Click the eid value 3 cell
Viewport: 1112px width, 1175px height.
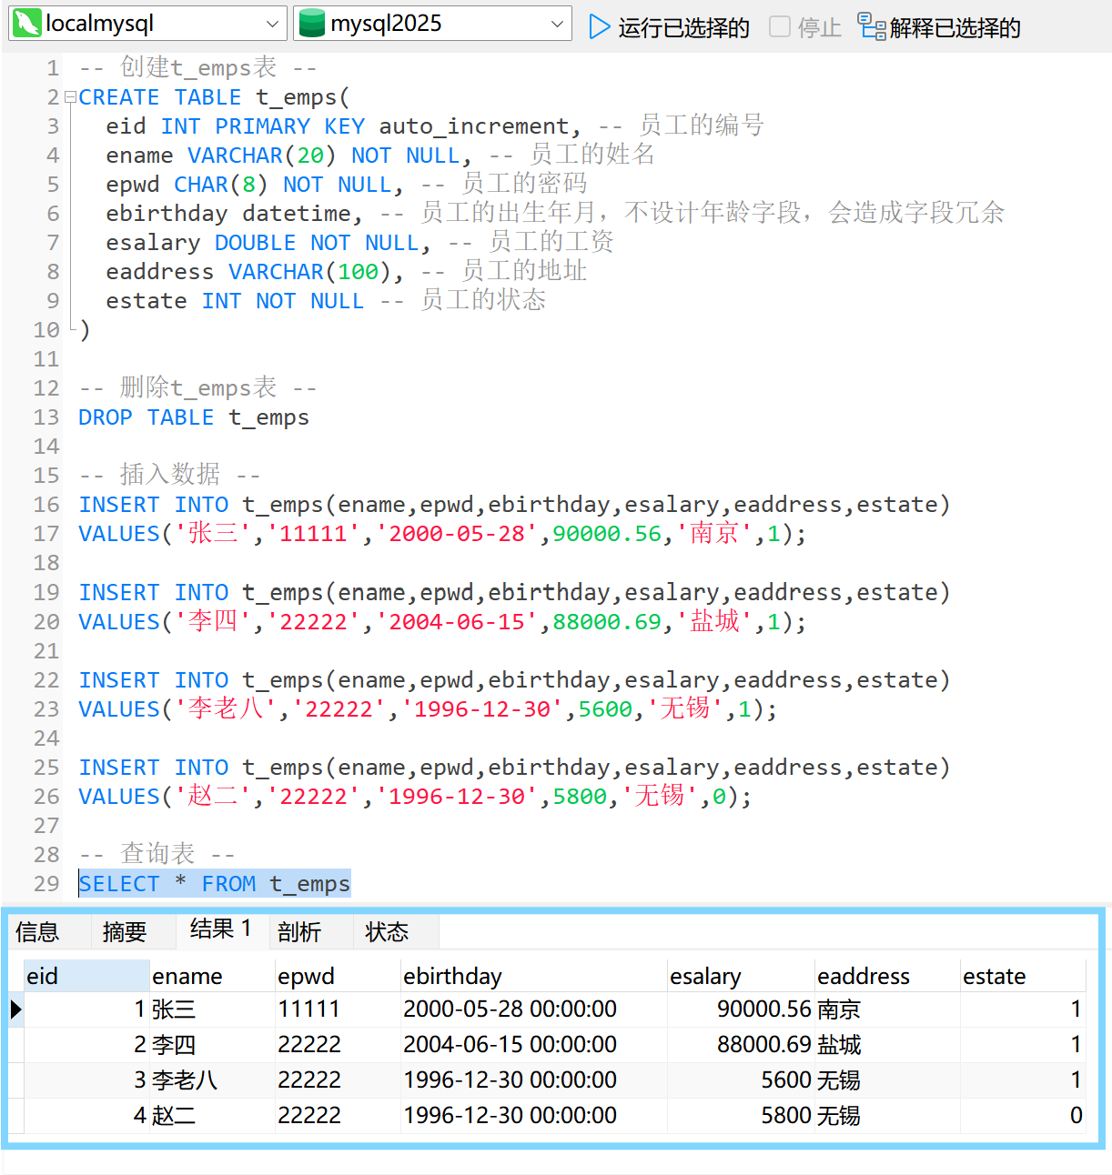[x=86, y=1080]
